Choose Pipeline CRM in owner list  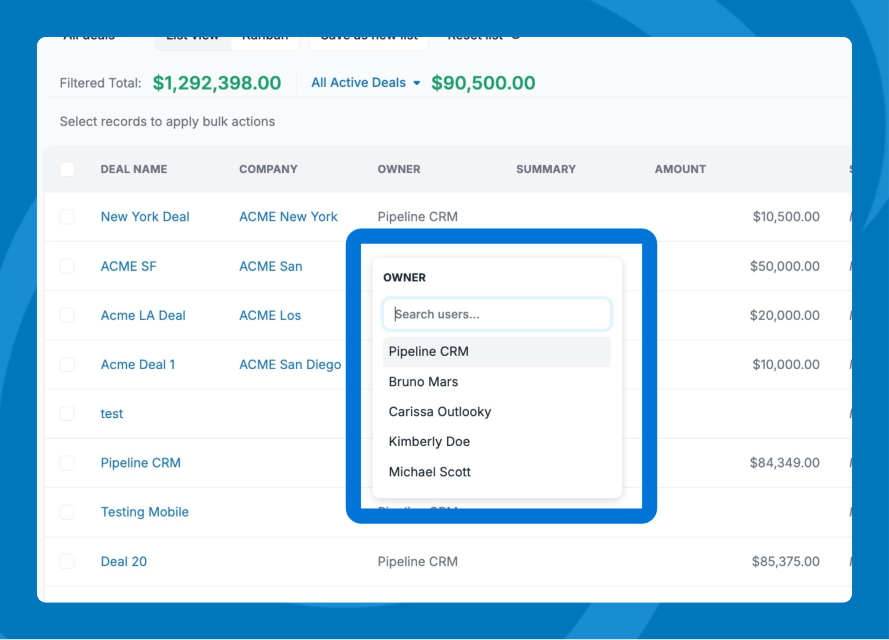pyautogui.click(x=497, y=351)
